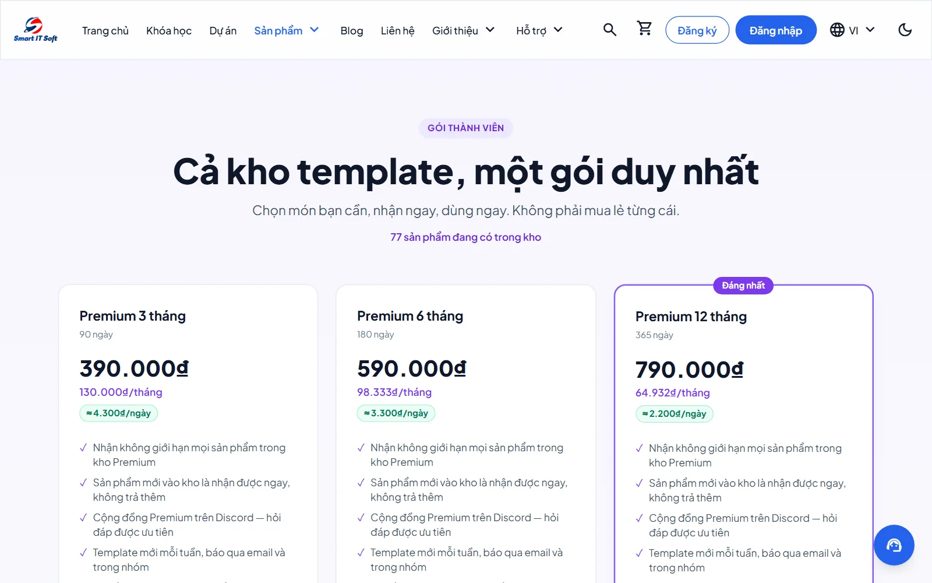
Task: Click the 365 ngày label
Action: point(654,335)
